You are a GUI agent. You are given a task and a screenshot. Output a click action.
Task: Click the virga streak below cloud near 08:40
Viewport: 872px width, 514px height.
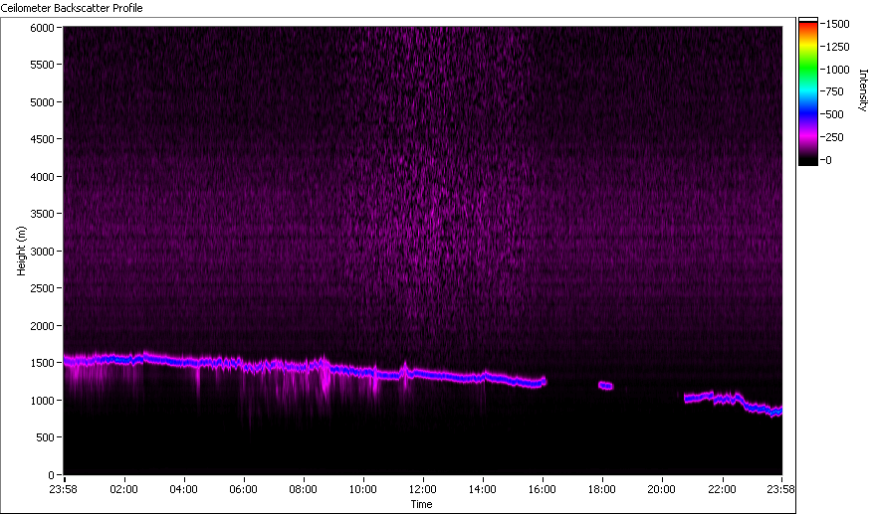click(x=325, y=385)
